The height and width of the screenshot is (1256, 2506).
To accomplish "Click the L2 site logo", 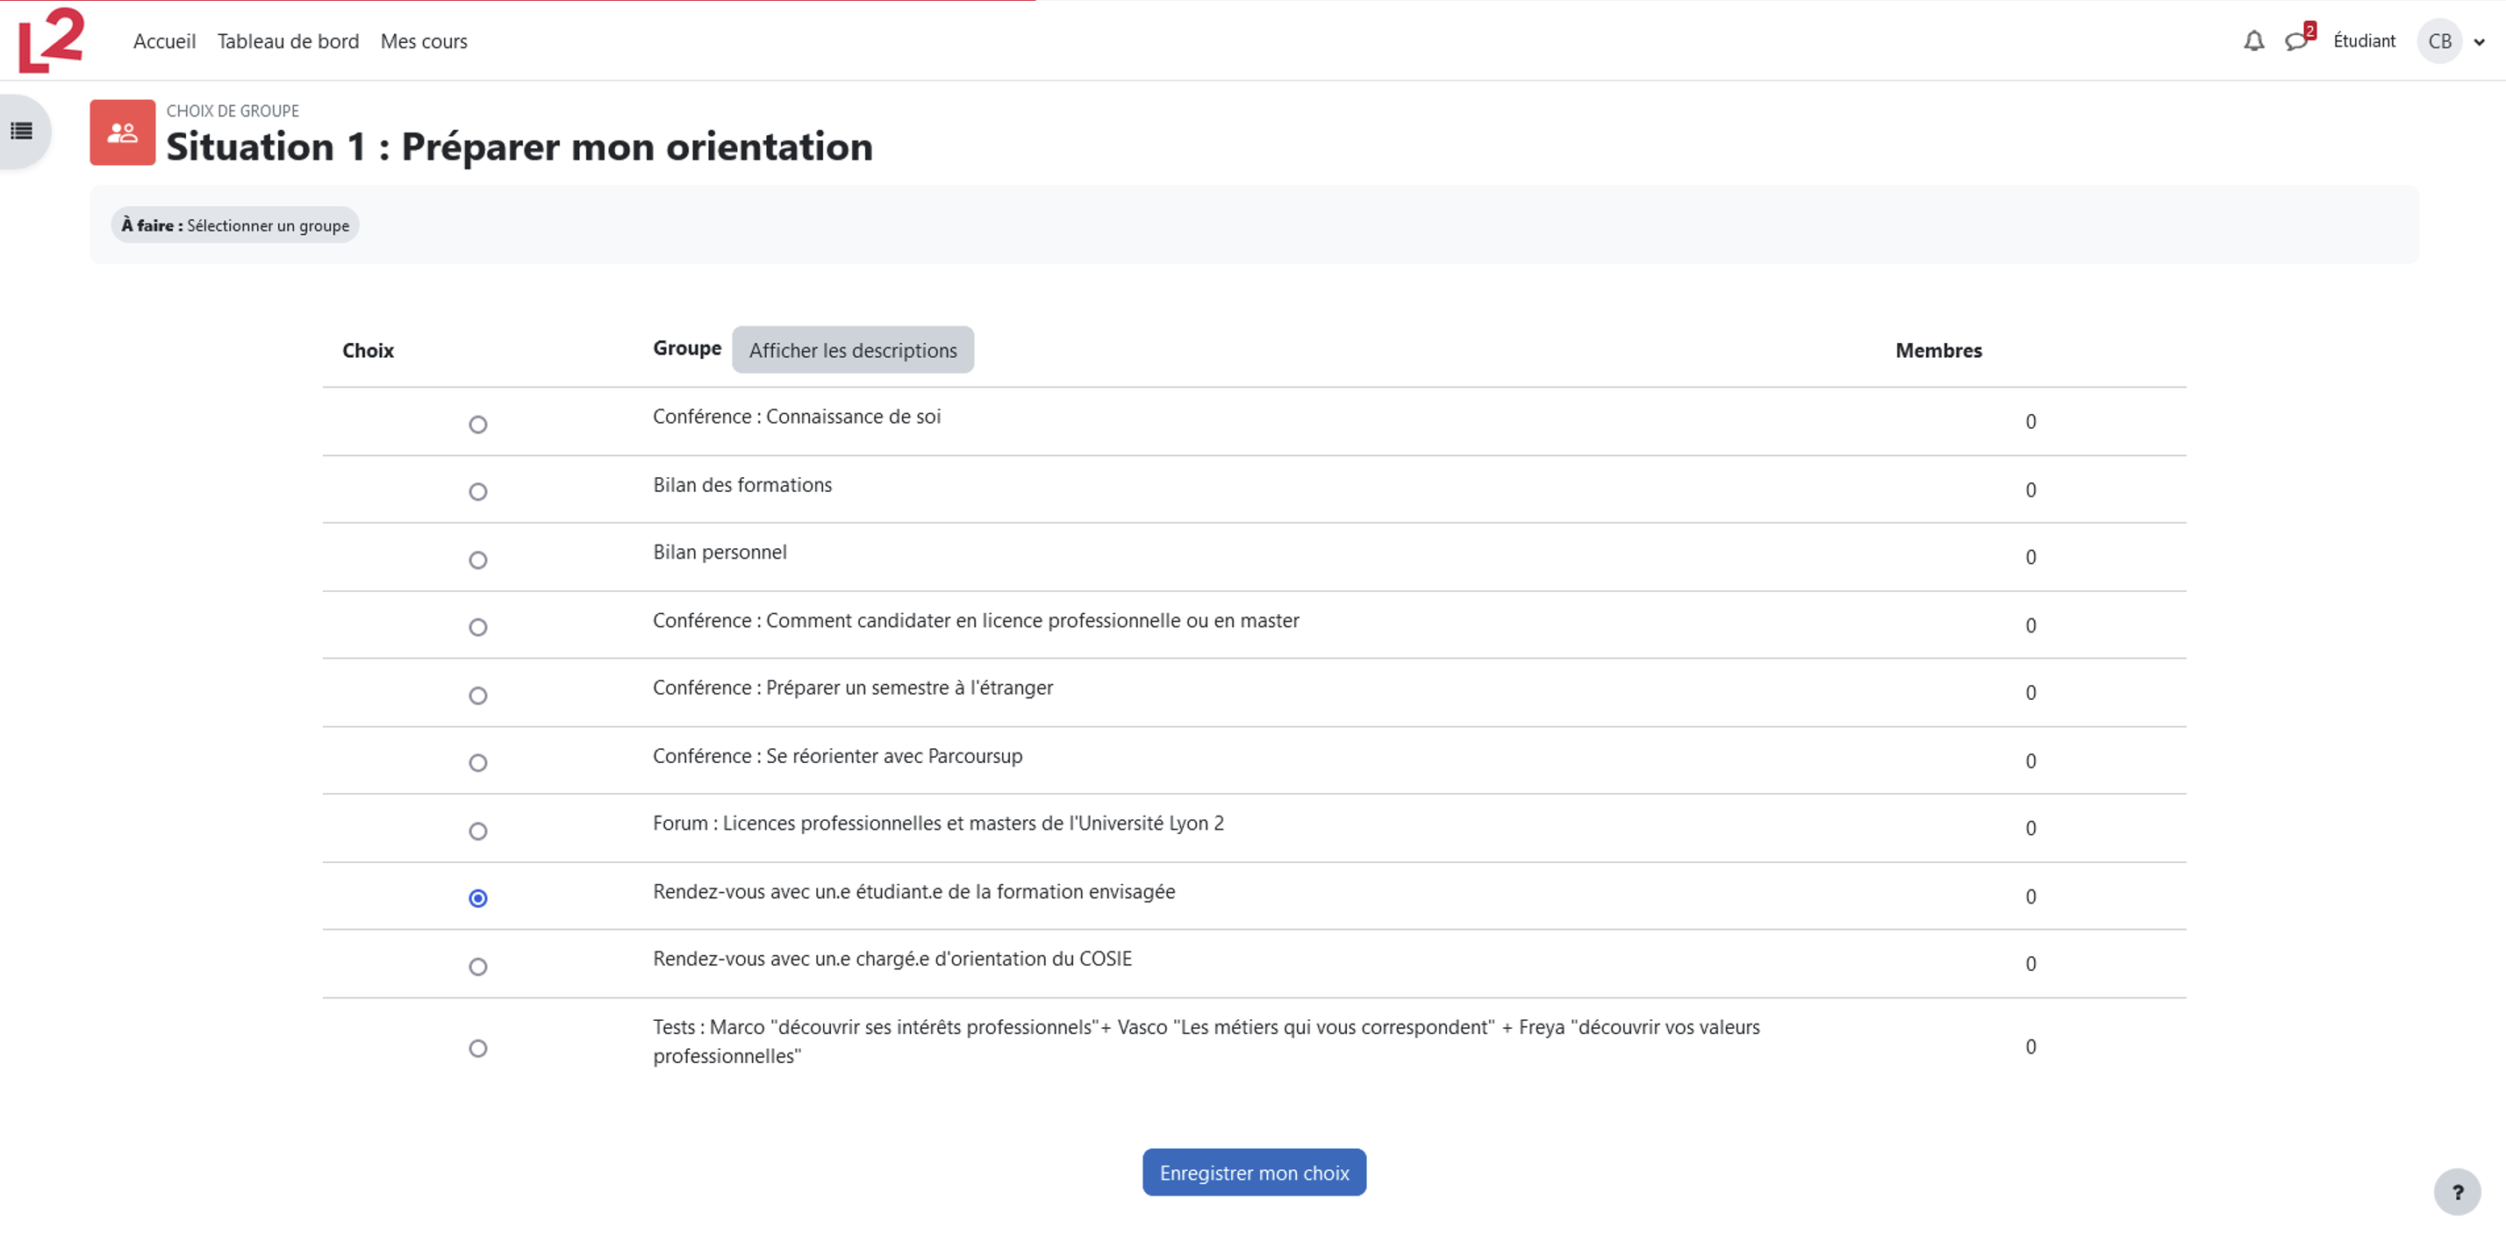I will click(x=51, y=39).
